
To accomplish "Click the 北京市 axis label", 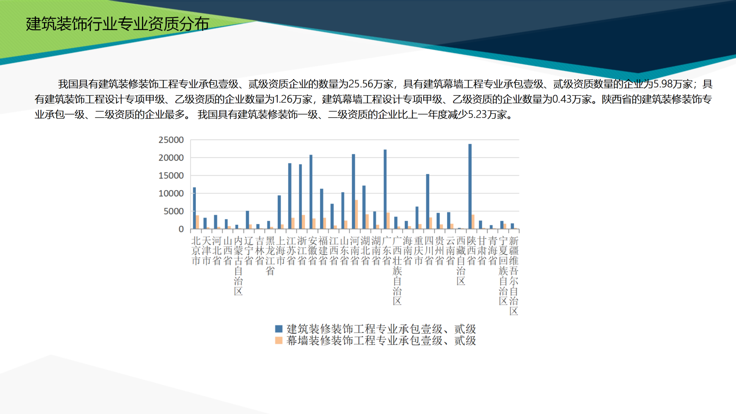I will pyautogui.click(x=196, y=250).
